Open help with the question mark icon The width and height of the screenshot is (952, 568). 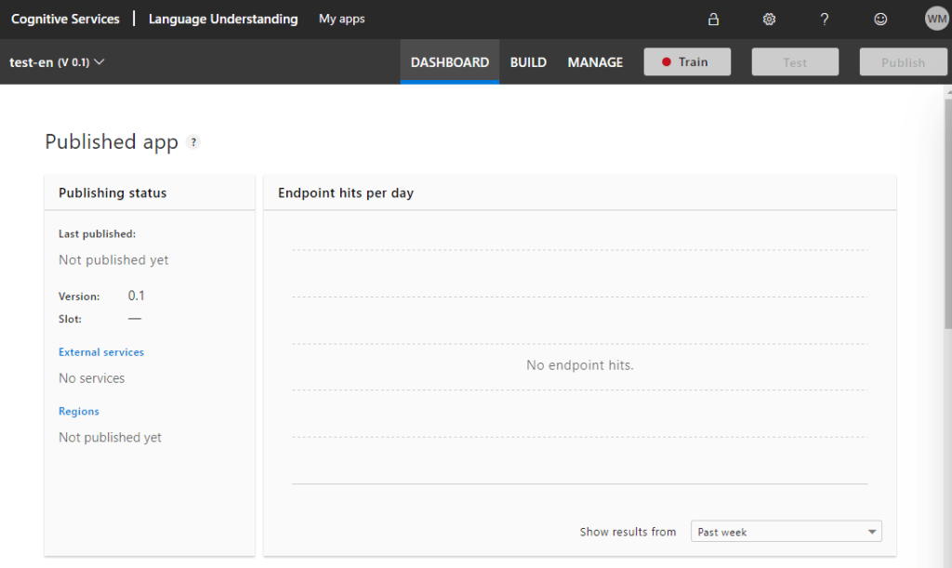(x=824, y=20)
